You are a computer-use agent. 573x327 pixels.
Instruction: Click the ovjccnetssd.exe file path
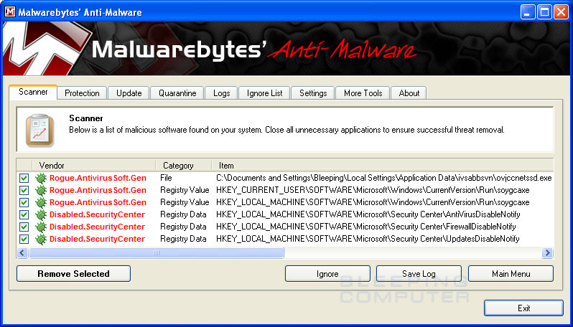pyautogui.click(x=383, y=178)
